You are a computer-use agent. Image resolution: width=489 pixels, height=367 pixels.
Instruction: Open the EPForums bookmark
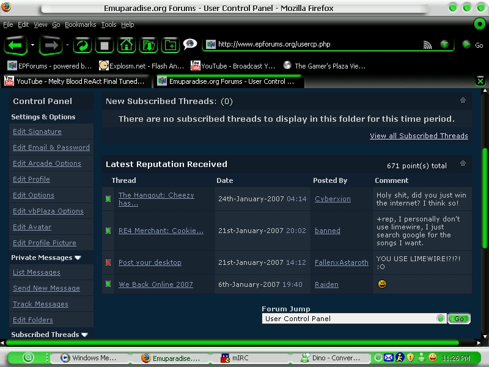pyautogui.click(x=50, y=66)
